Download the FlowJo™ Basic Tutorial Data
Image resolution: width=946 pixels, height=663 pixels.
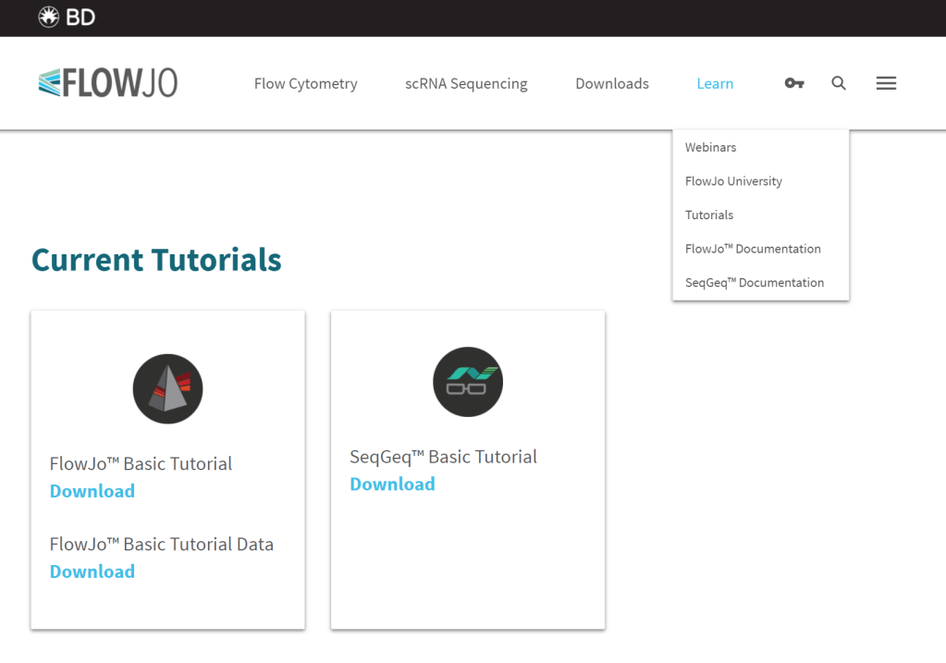tap(92, 571)
